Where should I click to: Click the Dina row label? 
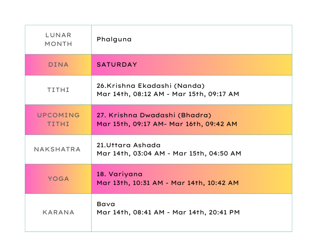click(58, 65)
